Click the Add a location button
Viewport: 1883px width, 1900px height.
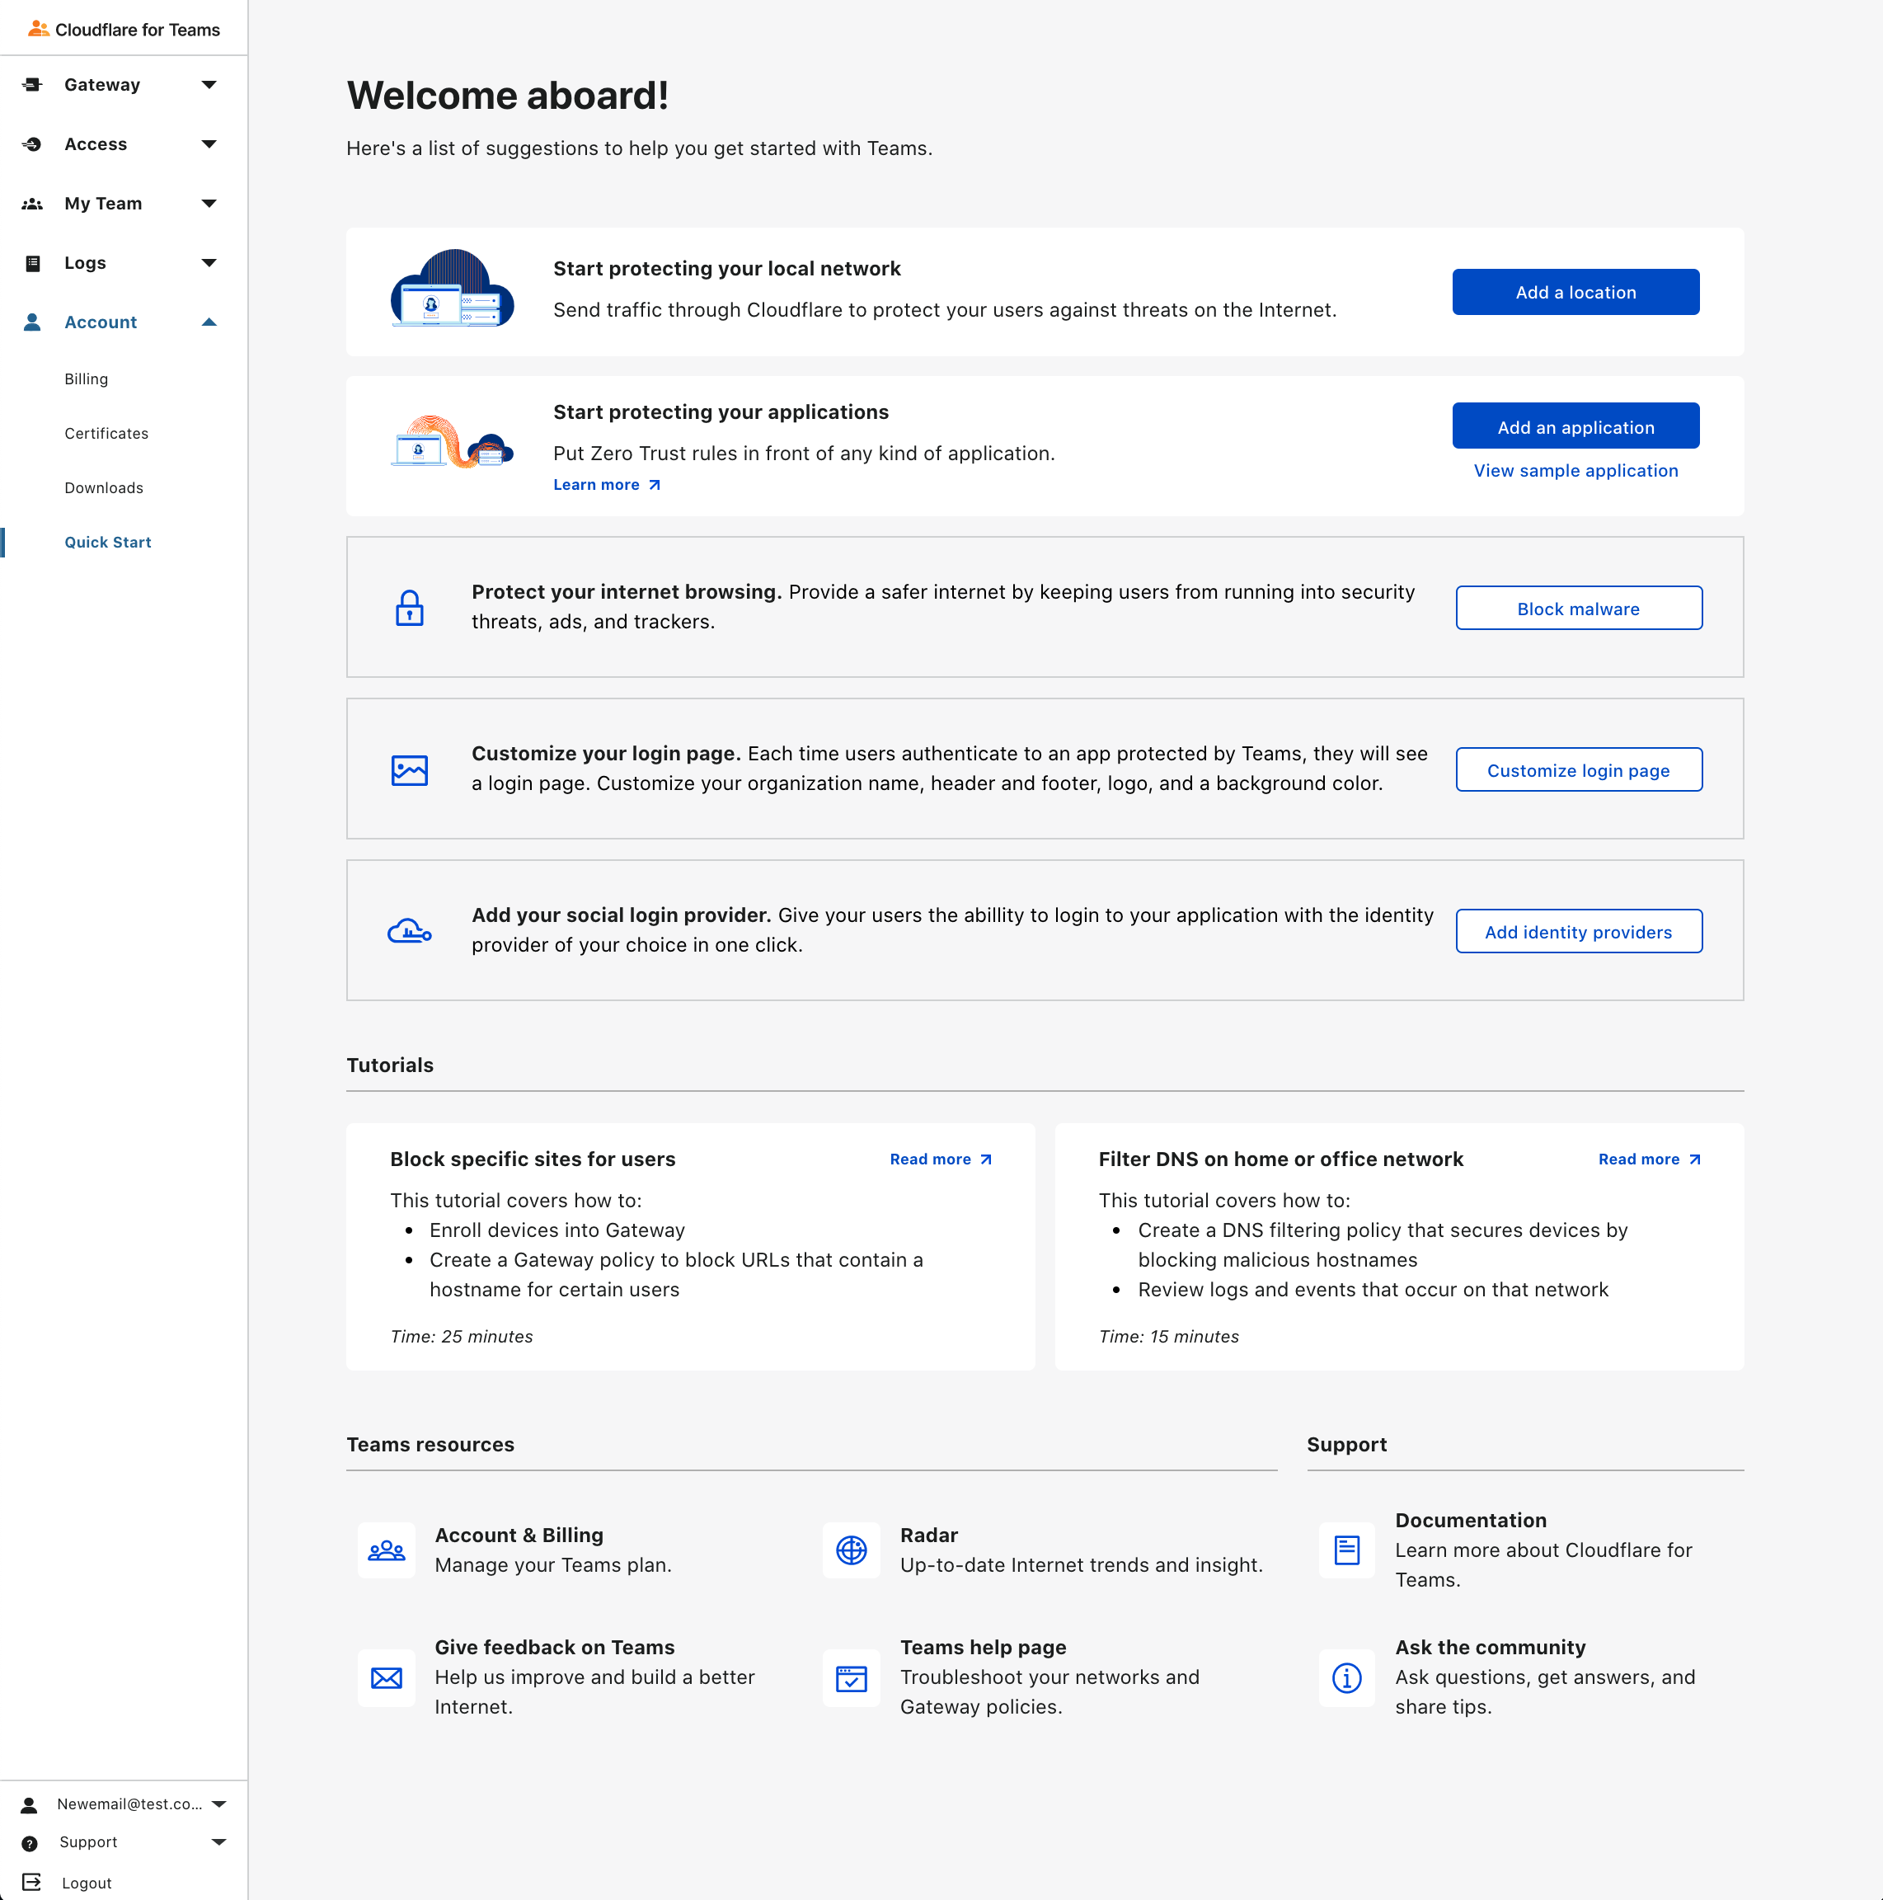click(1575, 292)
